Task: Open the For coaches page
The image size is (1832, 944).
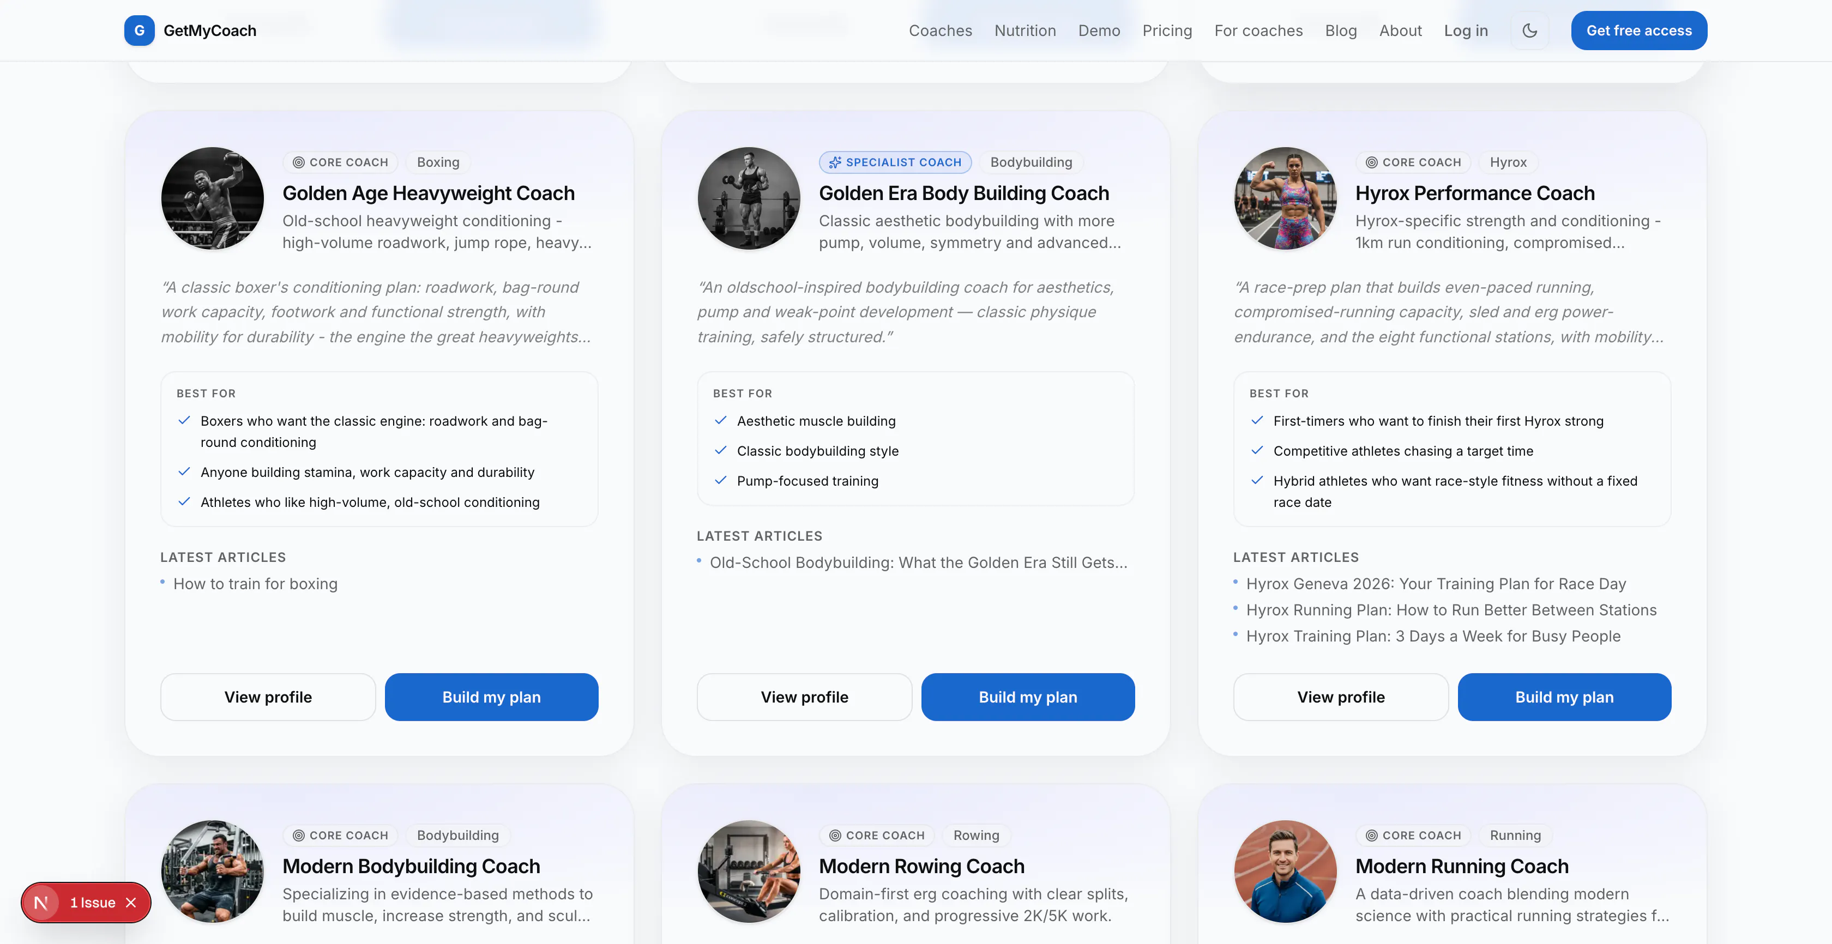Action: pos(1258,31)
